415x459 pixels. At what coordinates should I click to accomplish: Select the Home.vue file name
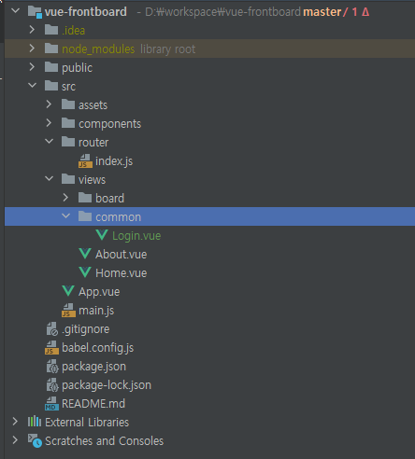pyautogui.click(x=121, y=273)
